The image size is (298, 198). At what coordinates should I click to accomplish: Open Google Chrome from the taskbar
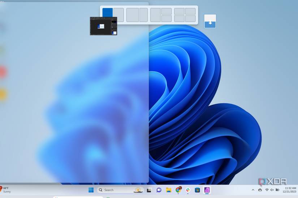[x=178, y=190]
